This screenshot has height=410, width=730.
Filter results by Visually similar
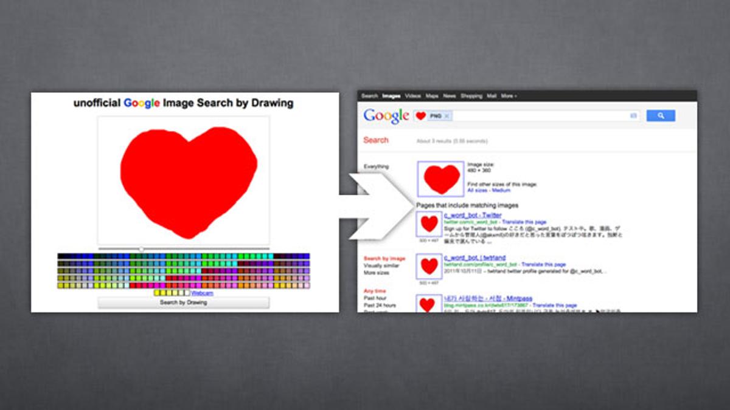[381, 266]
